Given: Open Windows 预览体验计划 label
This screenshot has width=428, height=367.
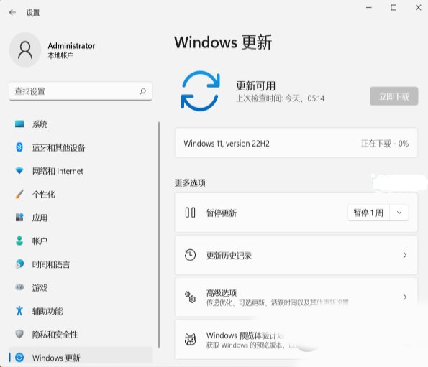Looking at the screenshot, I should tap(246, 335).
